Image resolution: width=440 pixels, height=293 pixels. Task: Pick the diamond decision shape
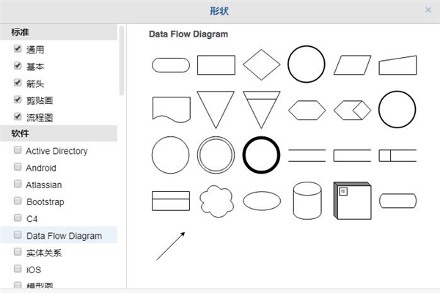(262, 64)
